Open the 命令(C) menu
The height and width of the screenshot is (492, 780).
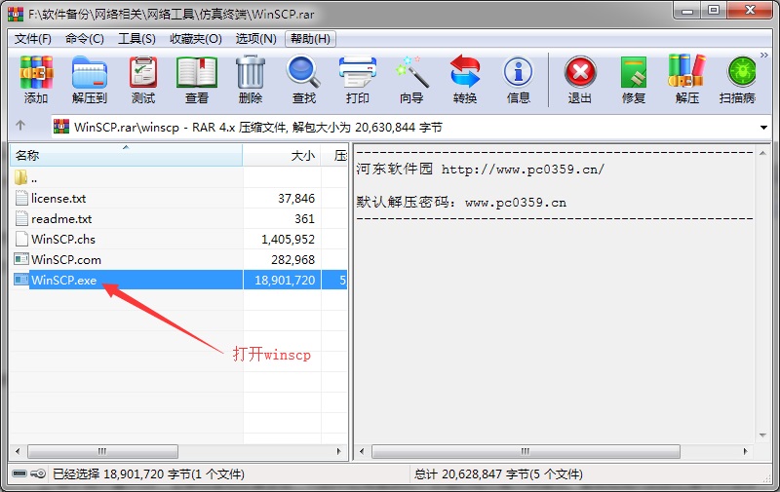(85, 39)
